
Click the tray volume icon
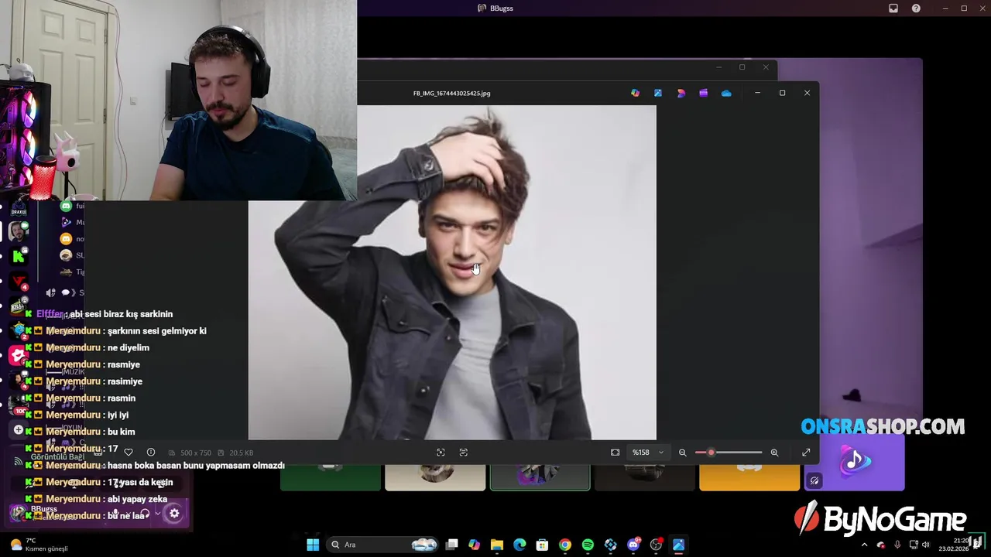[x=926, y=545]
